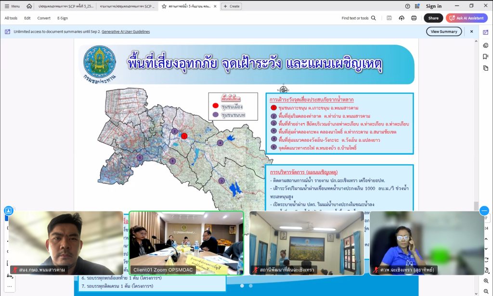Open page display fit options icon

pyautogui.click(x=486, y=270)
